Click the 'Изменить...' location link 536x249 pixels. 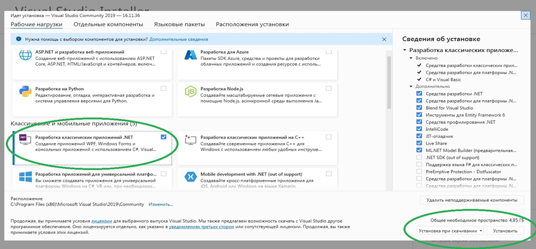(161, 204)
